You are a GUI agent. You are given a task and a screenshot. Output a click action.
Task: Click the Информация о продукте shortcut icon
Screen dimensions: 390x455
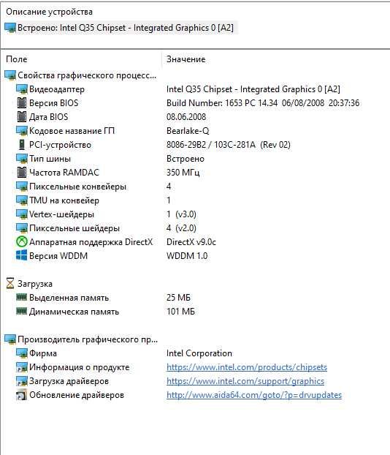(22, 367)
